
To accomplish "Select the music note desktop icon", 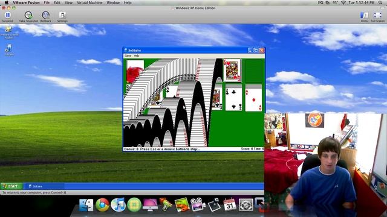I will (9, 50).
